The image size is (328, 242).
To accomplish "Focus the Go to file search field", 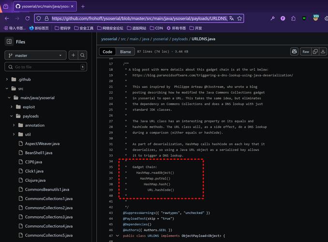I will point(46,67).
